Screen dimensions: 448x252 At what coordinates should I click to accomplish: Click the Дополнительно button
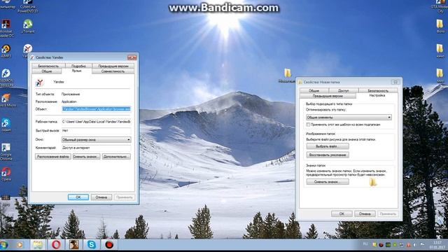click(x=116, y=157)
